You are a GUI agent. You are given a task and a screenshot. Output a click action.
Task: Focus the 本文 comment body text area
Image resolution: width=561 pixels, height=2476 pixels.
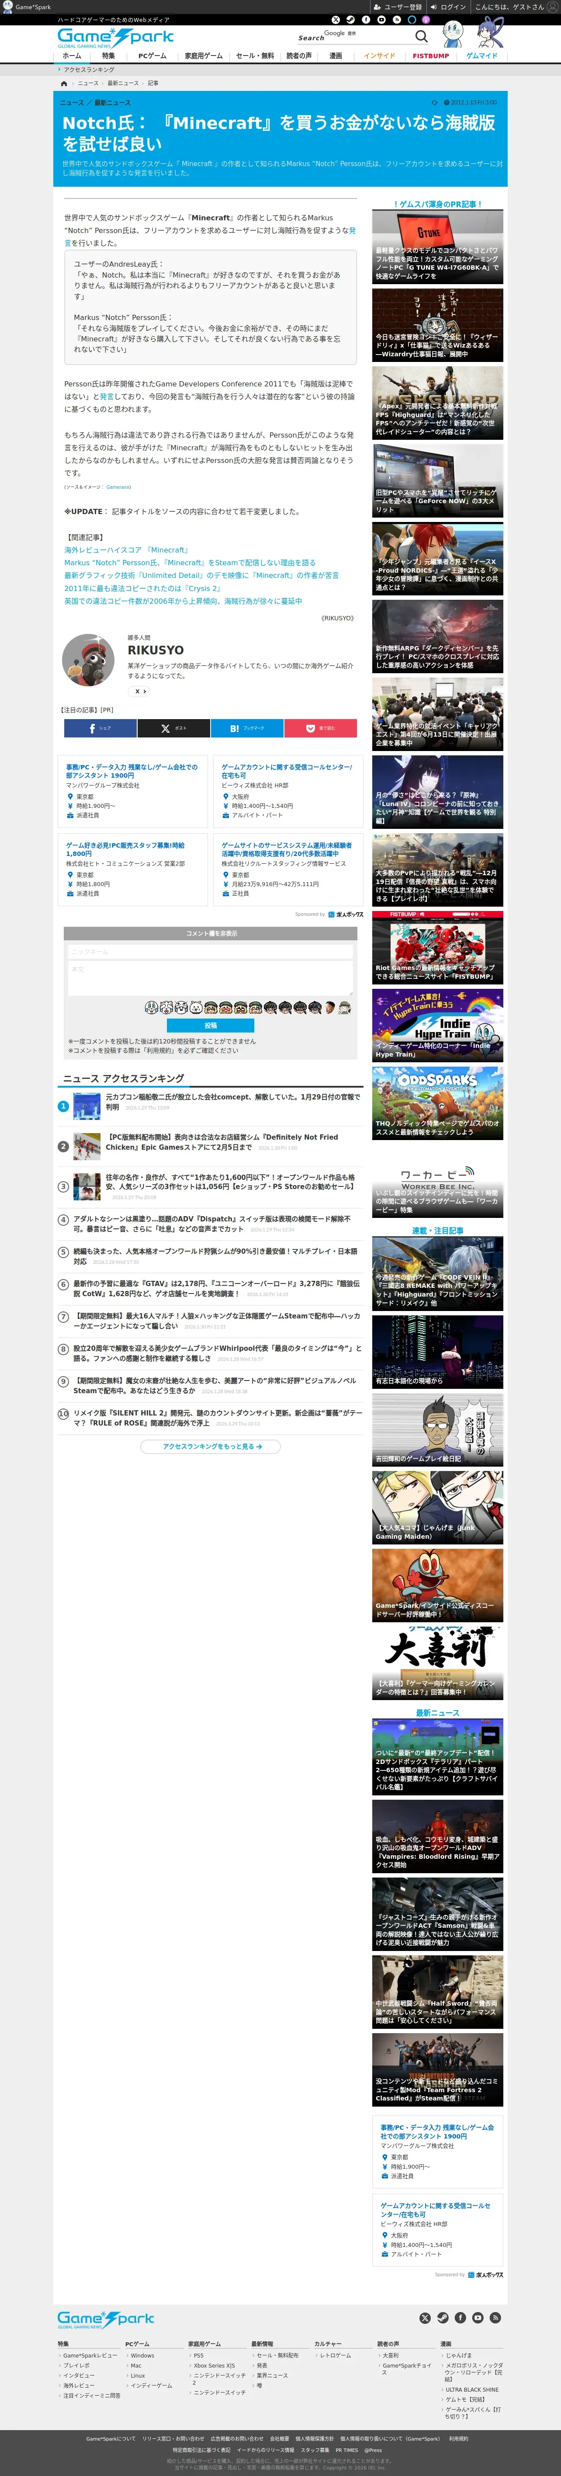(x=211, y=978)
